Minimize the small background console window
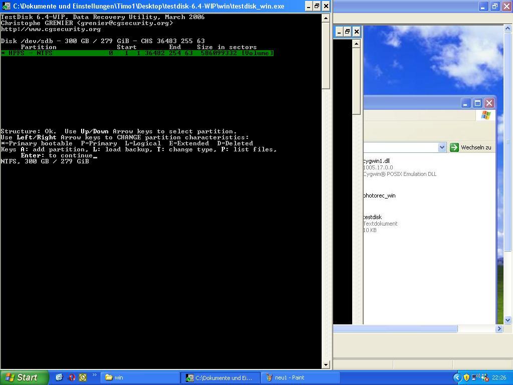The image size is (513, 385). tap(339, 32)
